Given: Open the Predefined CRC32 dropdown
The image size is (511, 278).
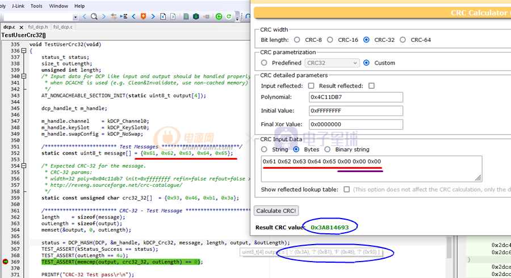Looking at the screenshot, I should click(x=332, y=63).
